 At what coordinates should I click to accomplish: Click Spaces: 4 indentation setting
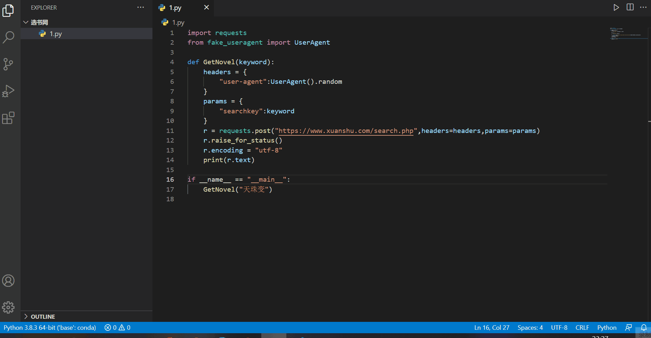pos(530,327)
